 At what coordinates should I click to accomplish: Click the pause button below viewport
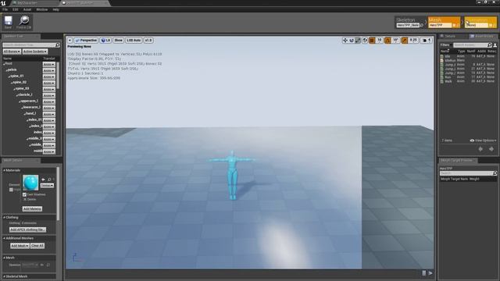tap(424, 273)
